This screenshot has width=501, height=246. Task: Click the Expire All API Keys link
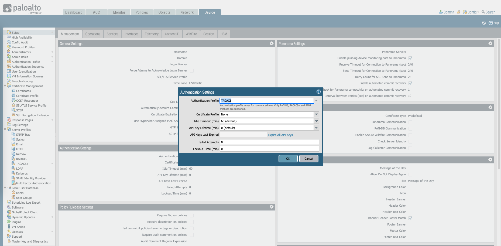(280, 135)
